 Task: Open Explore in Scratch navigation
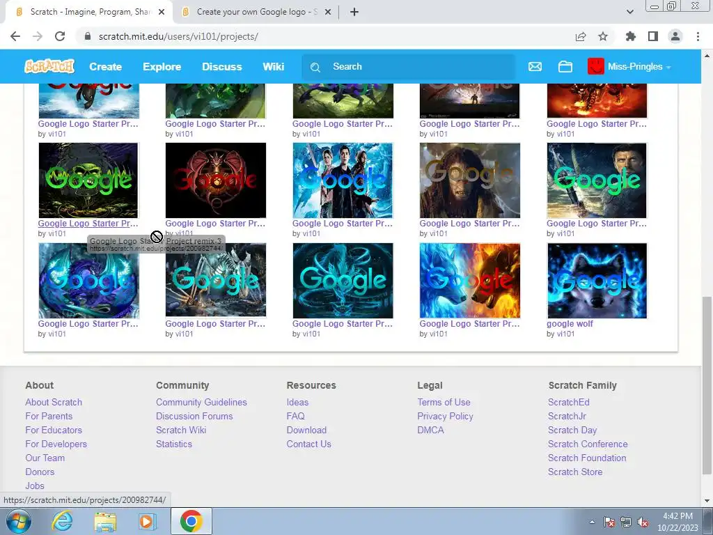pyautogui.click(x=162, y=66)
